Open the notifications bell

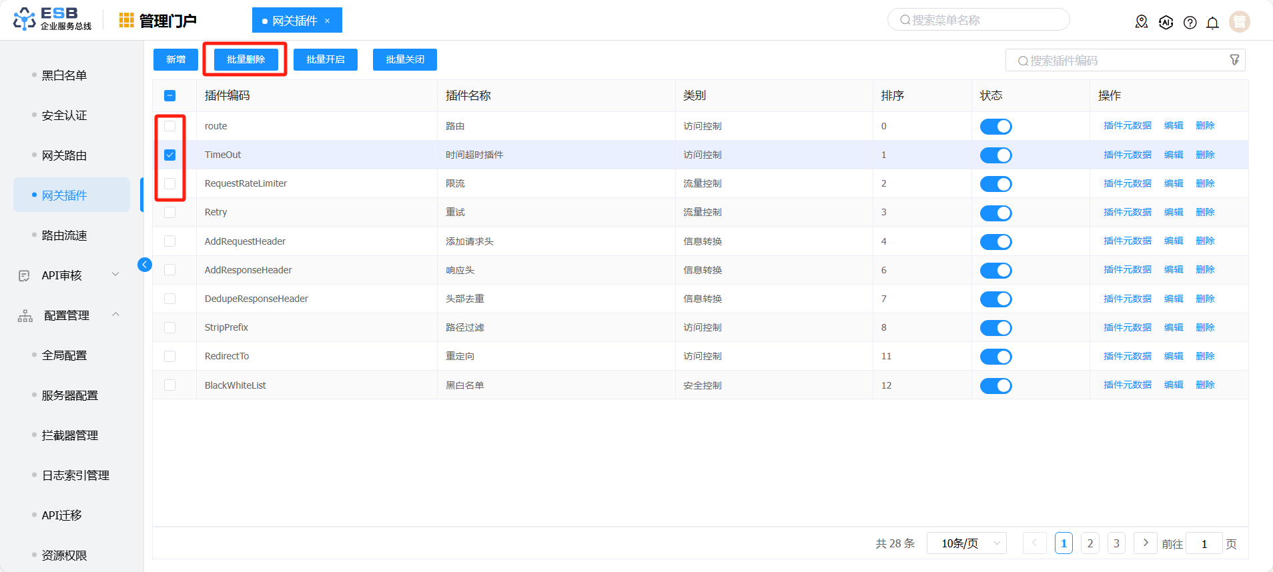pyautogui.click(x=1212, y=23)
